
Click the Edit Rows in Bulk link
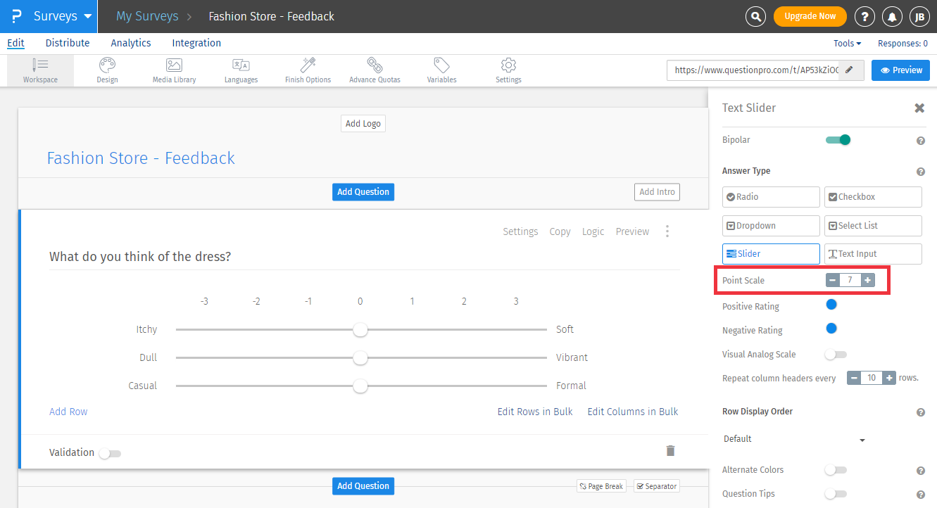(535, 412)
